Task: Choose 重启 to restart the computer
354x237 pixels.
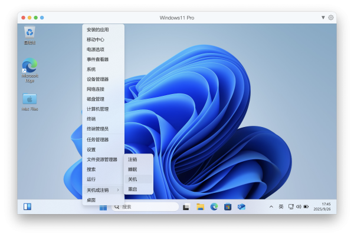Action: [133, 189]
